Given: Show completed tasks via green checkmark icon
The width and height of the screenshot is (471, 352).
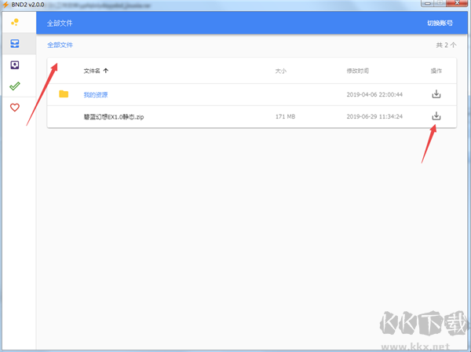Looking at the screenshot, I should tap(15, 86).
